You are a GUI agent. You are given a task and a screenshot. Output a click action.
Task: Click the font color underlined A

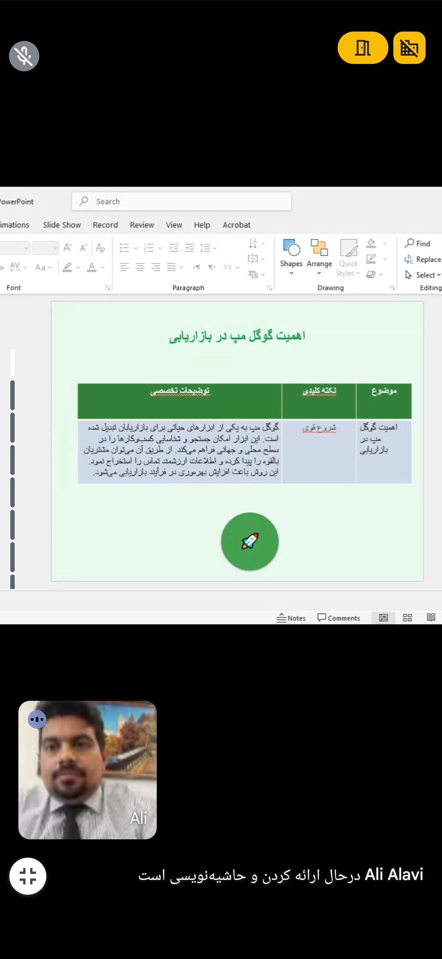pos(92,267)
